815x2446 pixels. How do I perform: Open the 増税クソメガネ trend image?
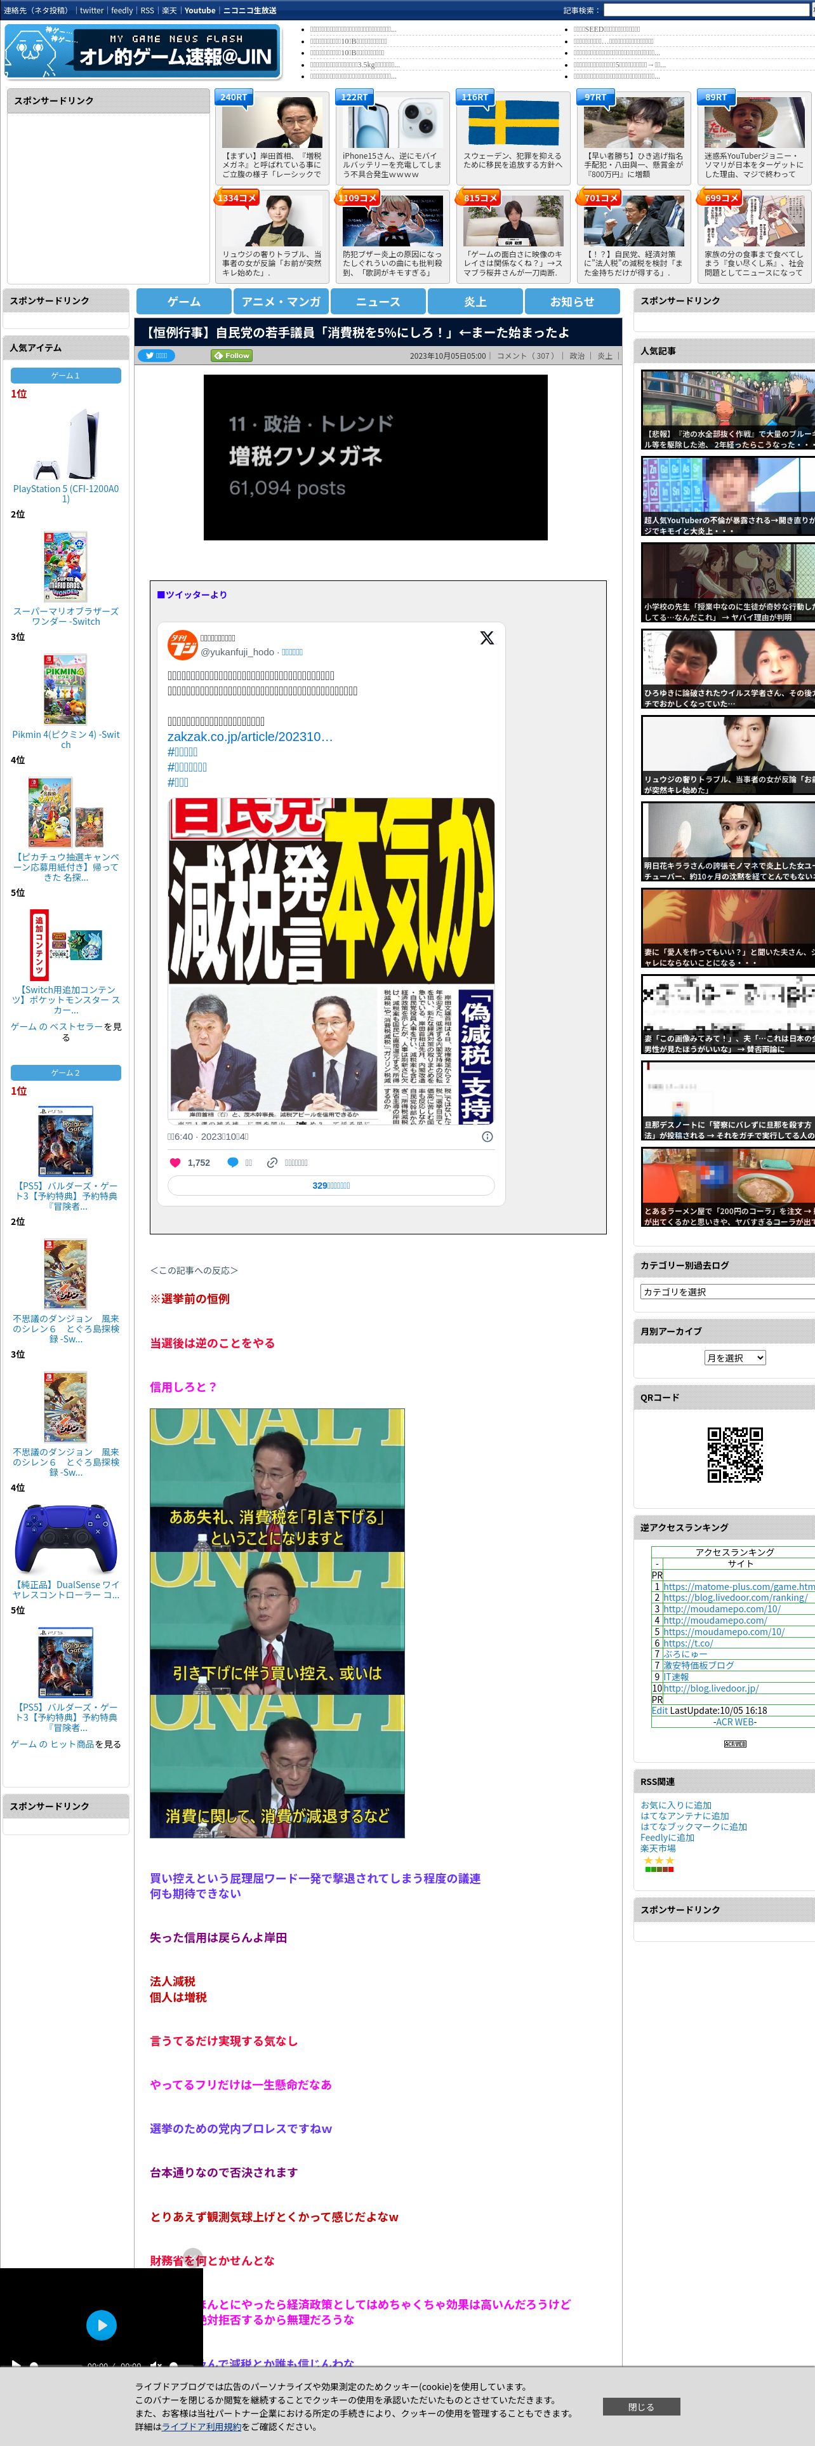376,458
